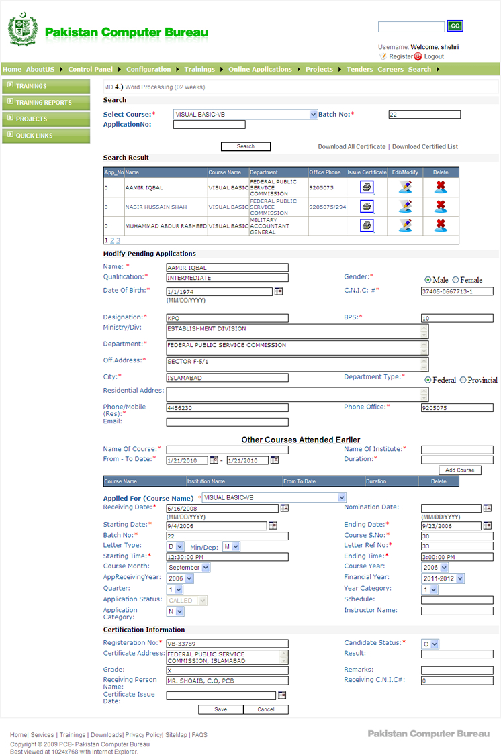The image size is (501, 755).
Task: Expand TRAINING REPORTS in the sidebar
Action: [x=46, y=103]
